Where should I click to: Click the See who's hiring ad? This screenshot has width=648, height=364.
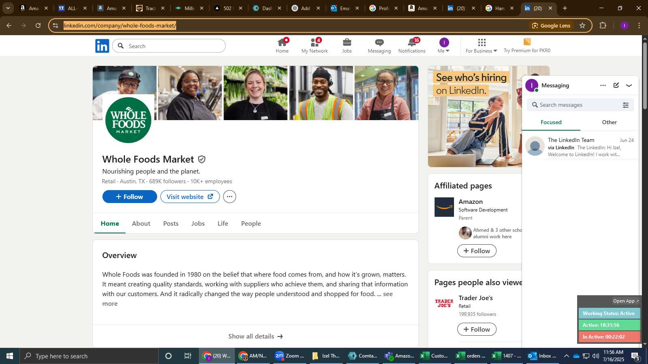475,116
